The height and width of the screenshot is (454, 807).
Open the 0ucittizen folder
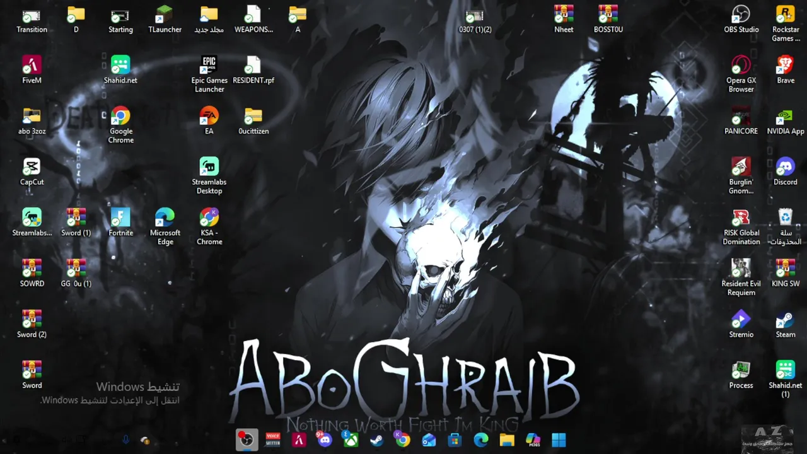pyautogui.click(x=253, y=121)
